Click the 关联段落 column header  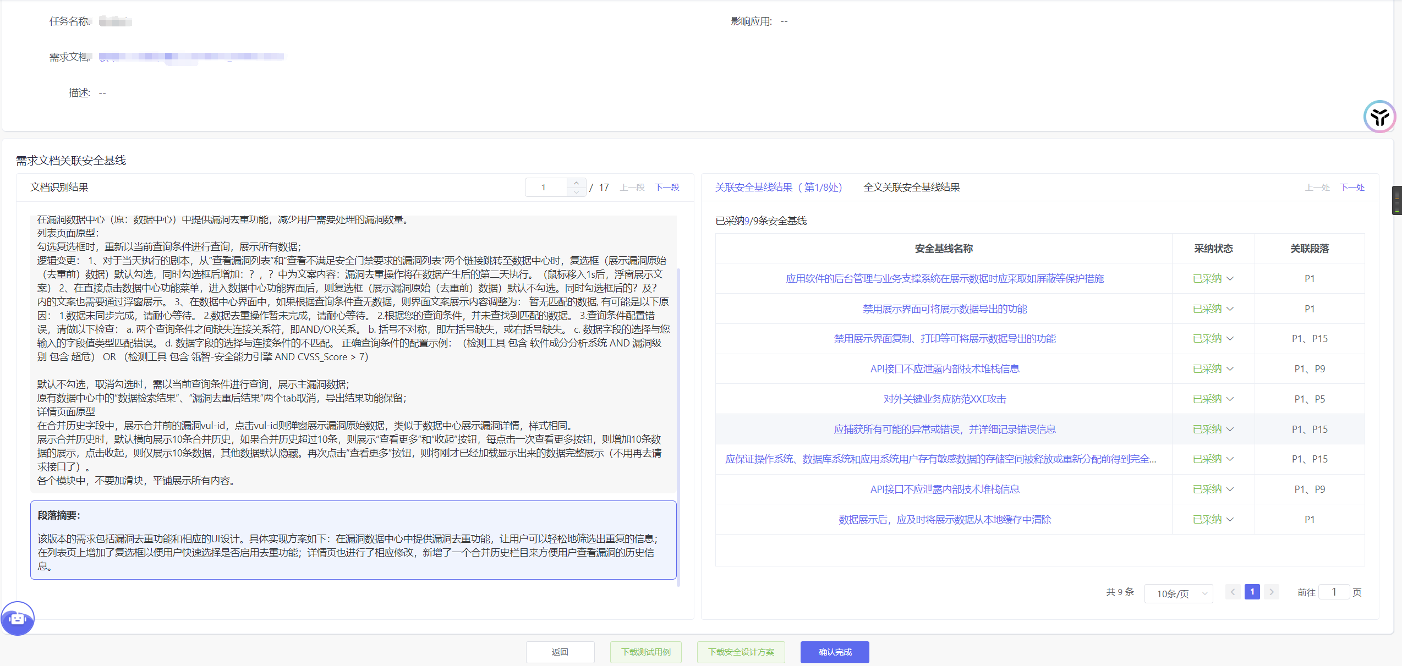tap(1310, 249)
